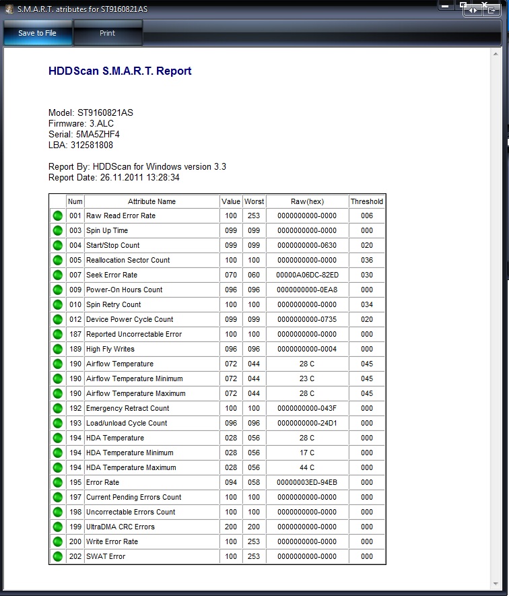Click green status icon for HDA Temperature Maximum
This screenshot has width=509, height=596.
click(58, 468)
